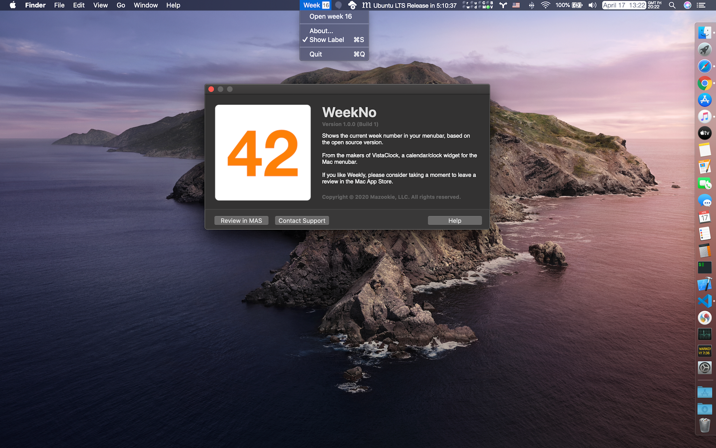Quit WeekNo from the dropdown menu
Viewport: 716px width, 448px height.
(334, 54)
